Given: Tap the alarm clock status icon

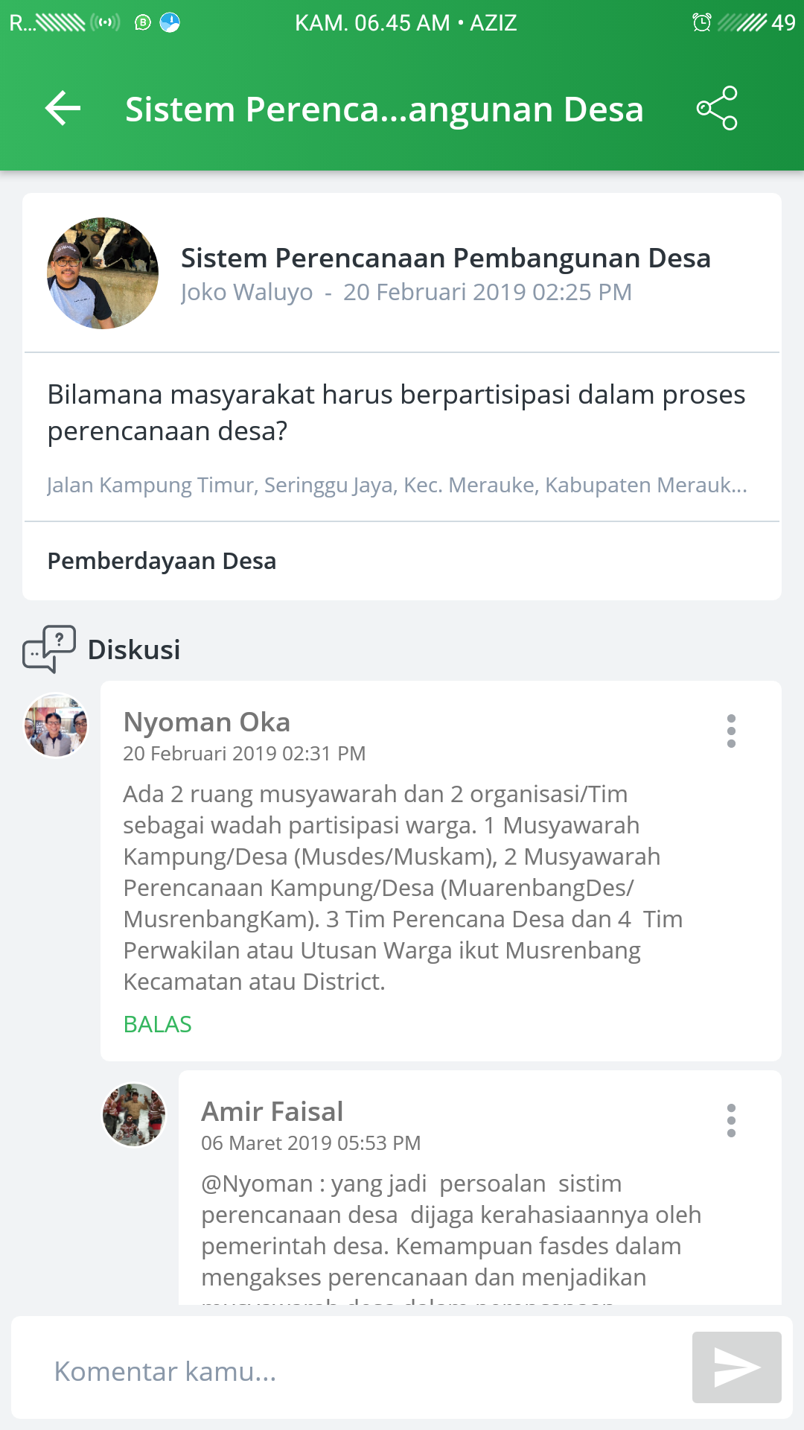Looking at the screenshot, I should [x=701, y=22].
